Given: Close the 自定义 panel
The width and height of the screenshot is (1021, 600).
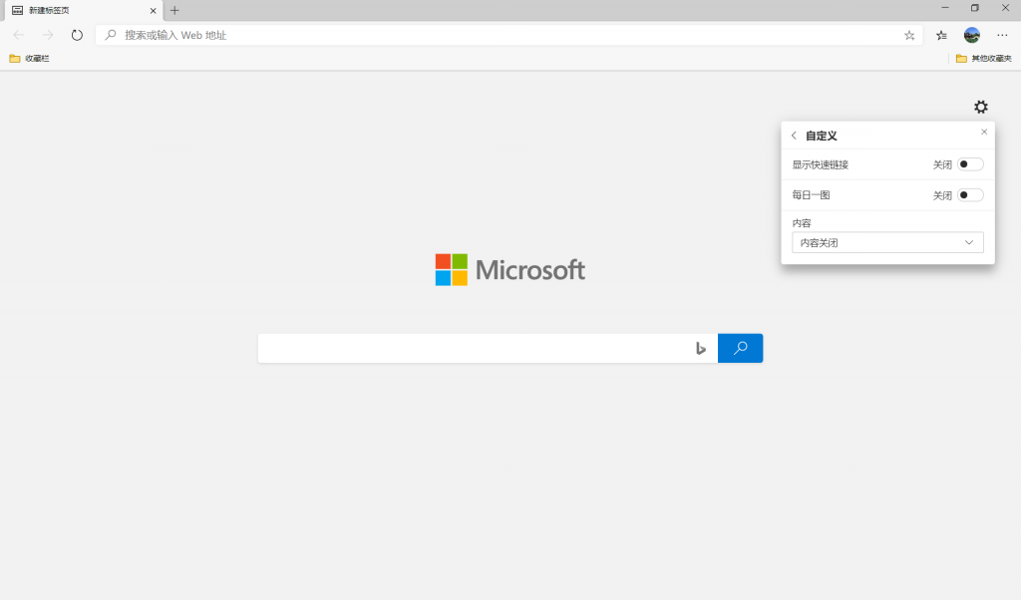Looking at the screenshot, I should point(984,132).
